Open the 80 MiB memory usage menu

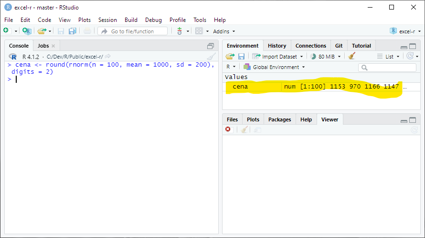(325, 57)
